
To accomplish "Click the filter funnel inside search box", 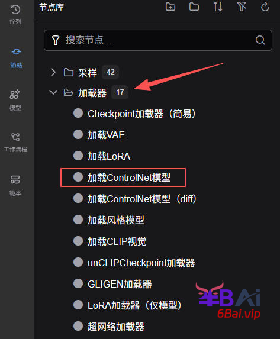I will coord(56,40).
